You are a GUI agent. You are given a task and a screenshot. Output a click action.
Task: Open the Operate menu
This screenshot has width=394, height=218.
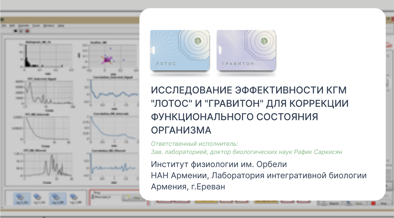click(24, 25)
